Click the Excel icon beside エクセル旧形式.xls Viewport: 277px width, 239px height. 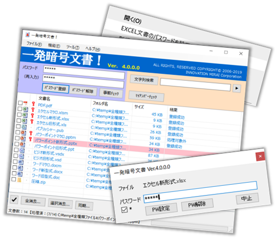[x=24, y=121]
